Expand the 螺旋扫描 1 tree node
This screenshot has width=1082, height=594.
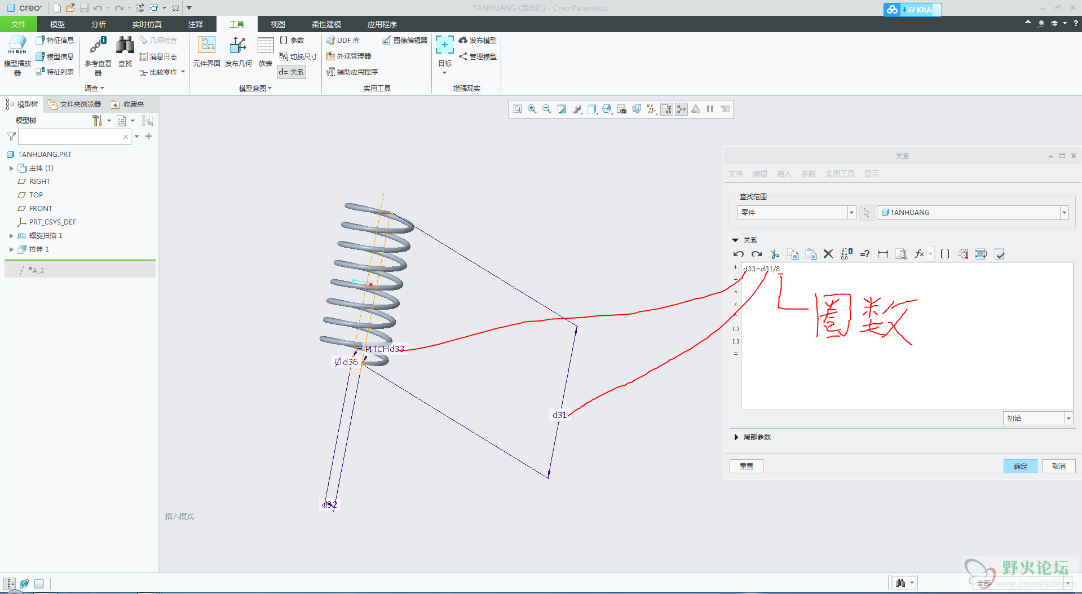11,236
